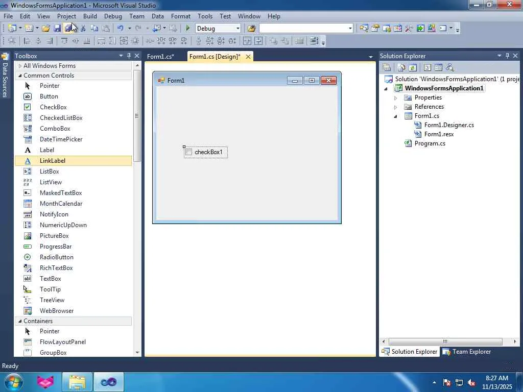523x392 pixels.
Task: Click the View Code icon in Solution Explorer
Action: tap(427, 68)
